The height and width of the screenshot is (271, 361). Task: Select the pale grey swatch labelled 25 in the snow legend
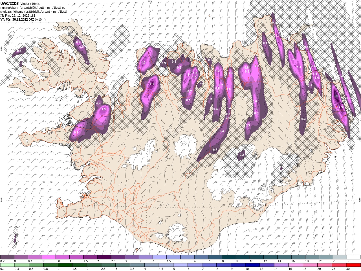pos(340,257)
